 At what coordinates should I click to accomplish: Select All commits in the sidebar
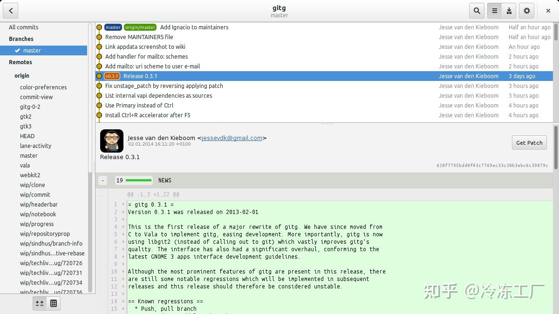coord(23,27)
